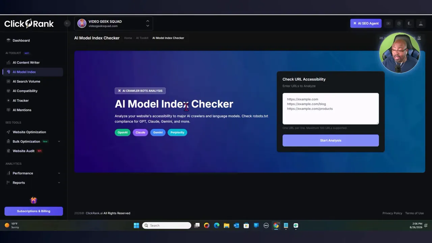Switch to Chrome on the taskbar
This screenshot has width=432, height=243.
276,225
